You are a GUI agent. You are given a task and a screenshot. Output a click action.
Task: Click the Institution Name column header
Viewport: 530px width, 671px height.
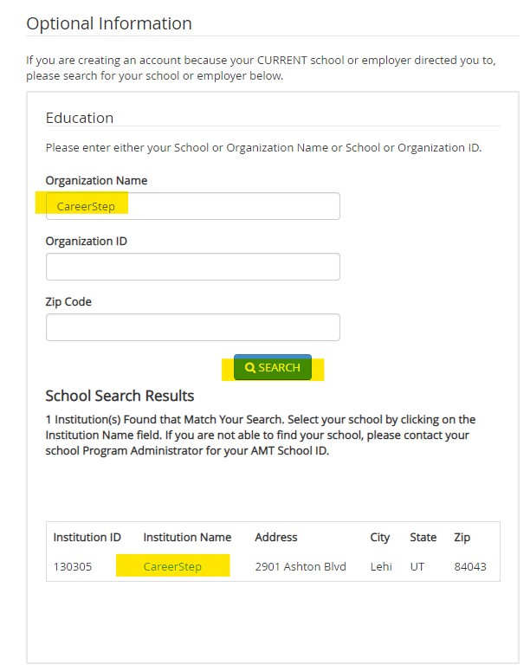187,537
